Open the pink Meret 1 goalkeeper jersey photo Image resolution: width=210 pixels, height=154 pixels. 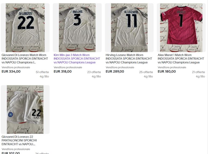click(x=181, y=27)
